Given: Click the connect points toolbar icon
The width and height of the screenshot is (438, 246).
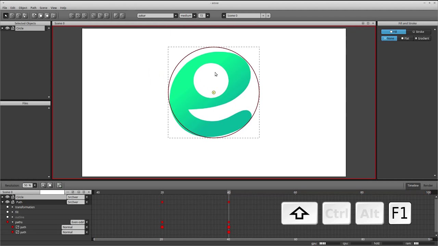Looking at the screenshot, I should point(94,16).
